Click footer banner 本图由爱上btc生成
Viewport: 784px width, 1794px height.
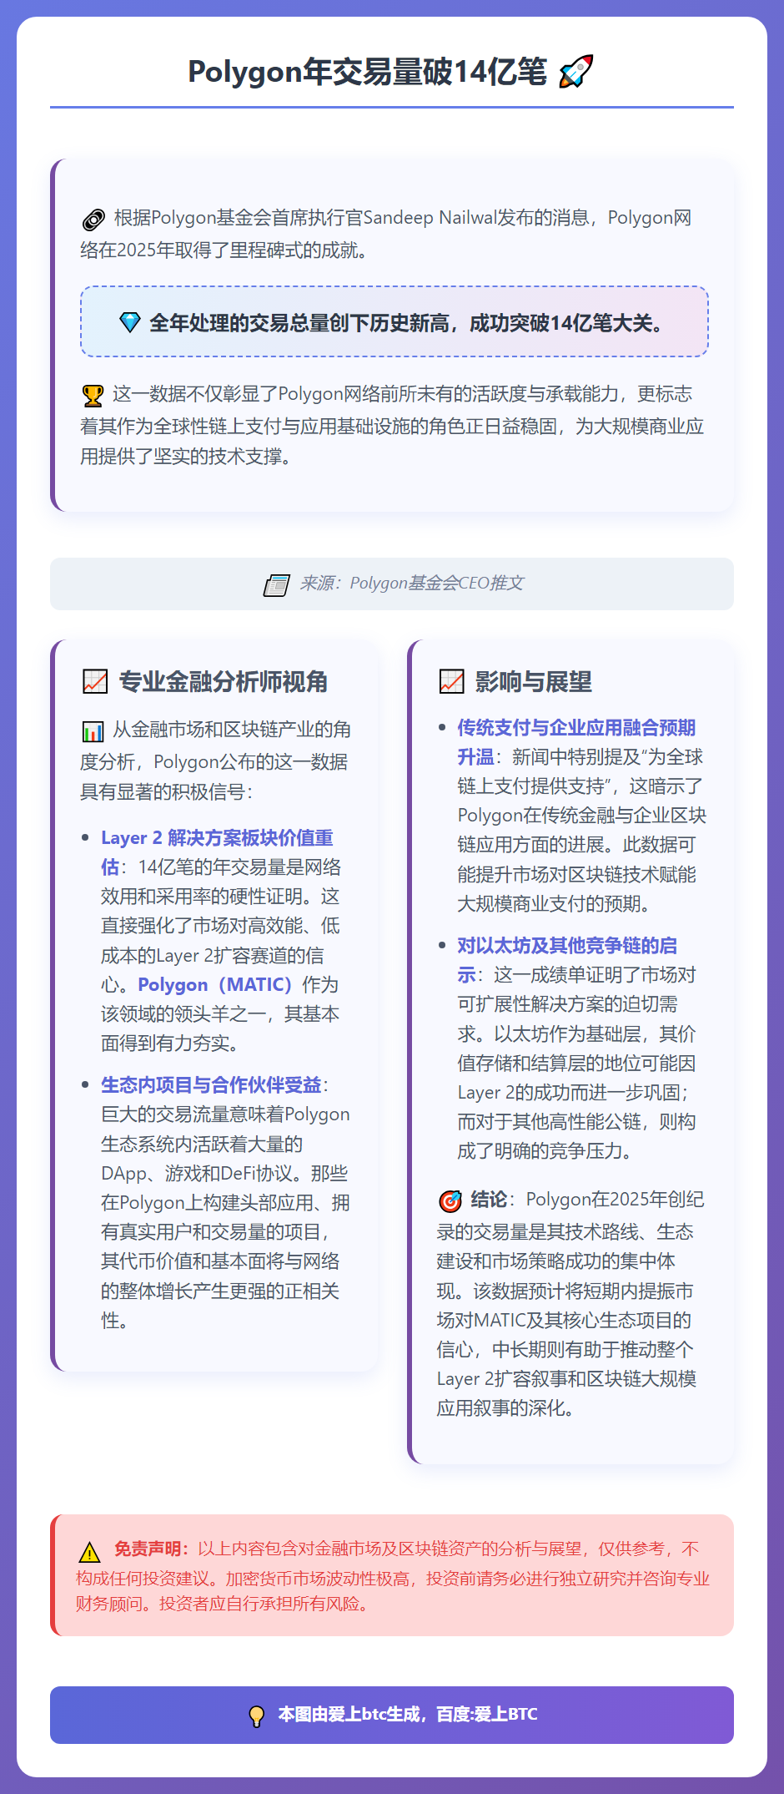click(392, 1715)
